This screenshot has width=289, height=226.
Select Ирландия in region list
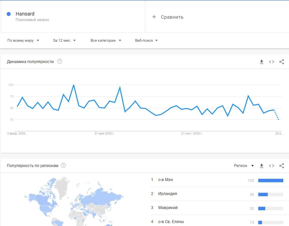(167, 194)
